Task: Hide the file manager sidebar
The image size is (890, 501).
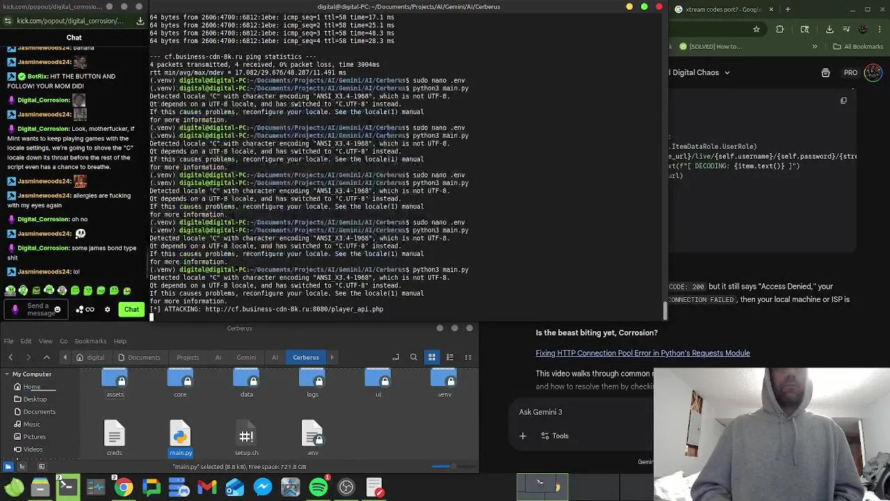Action: click(42, 466)
